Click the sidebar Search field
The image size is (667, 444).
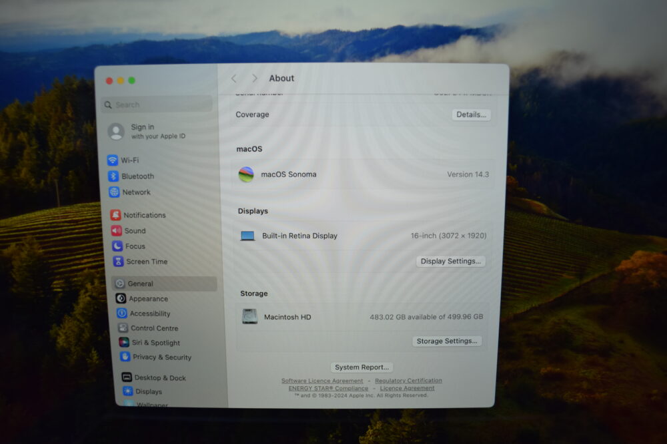coord(157,105)
